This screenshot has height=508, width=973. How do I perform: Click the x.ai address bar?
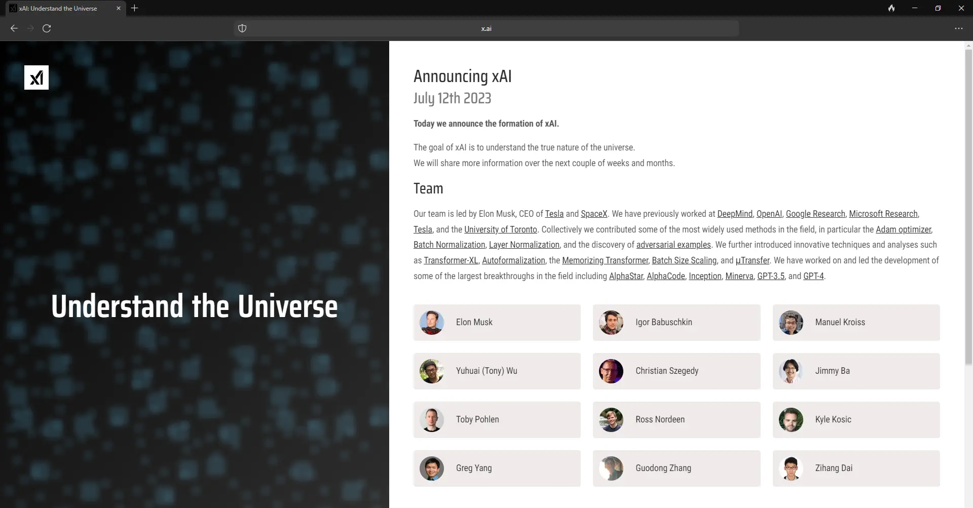[486, 28]
